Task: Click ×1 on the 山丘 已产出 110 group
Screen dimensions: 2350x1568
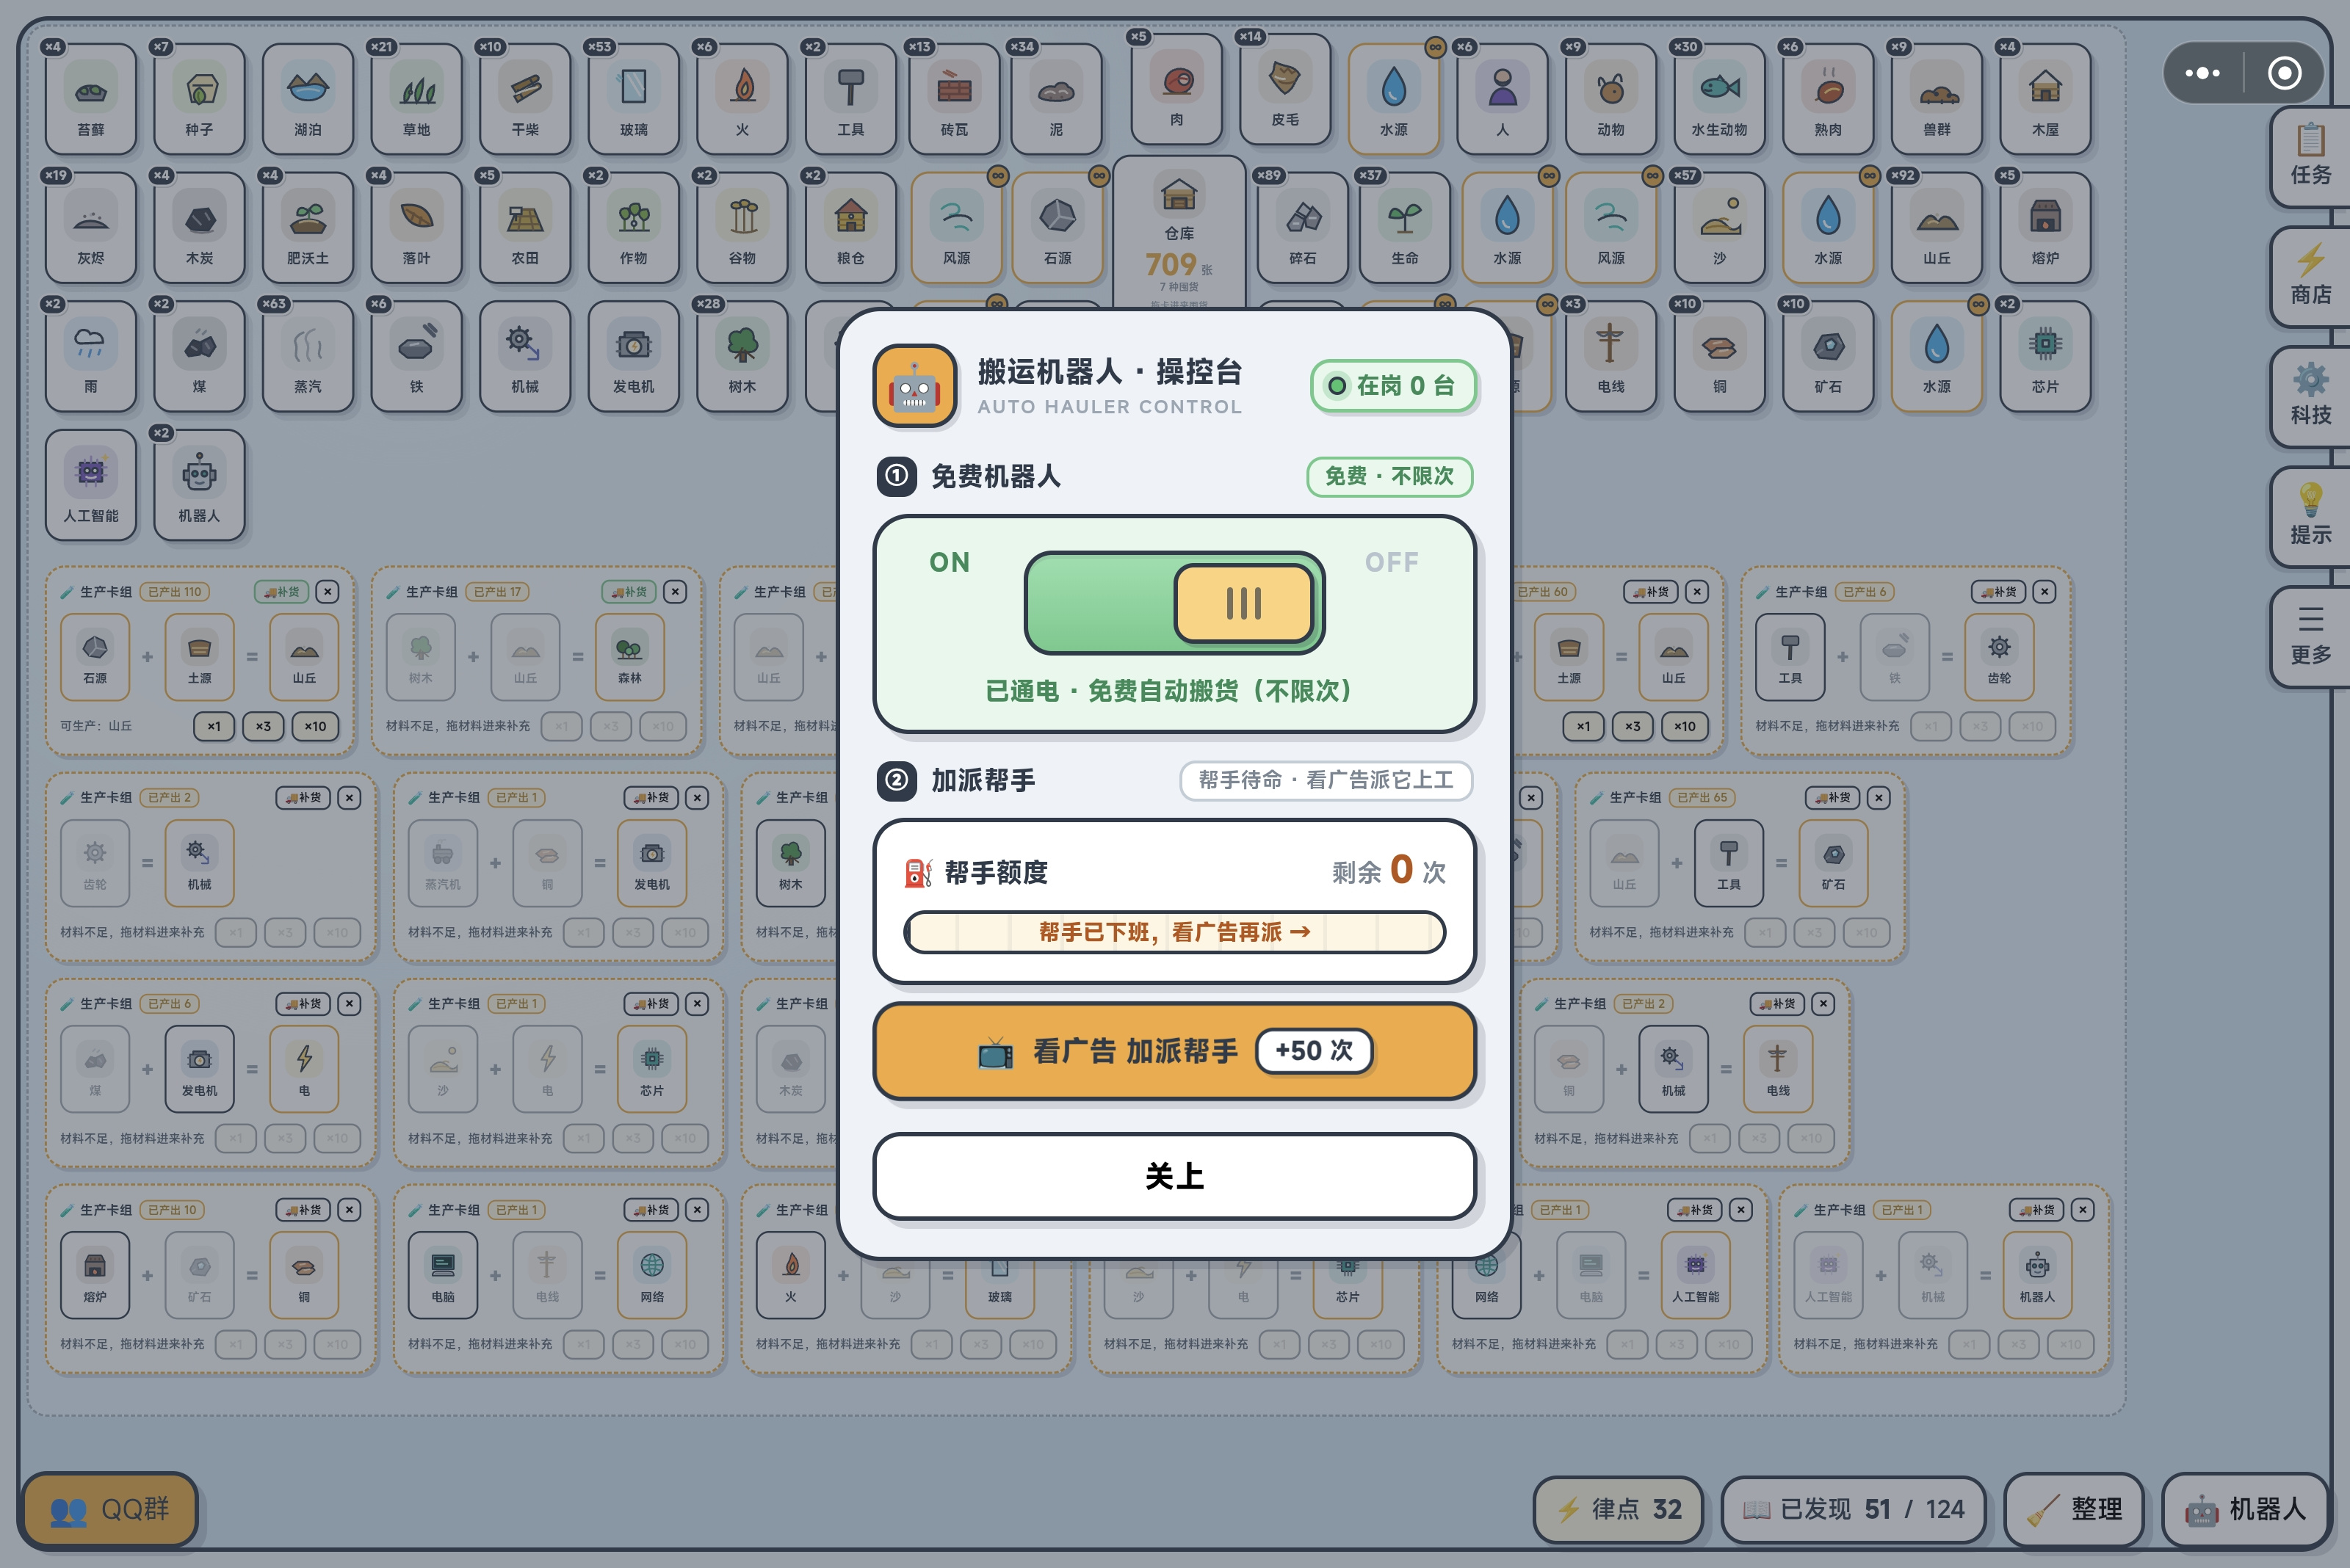Action: click(x=214, y=726)
